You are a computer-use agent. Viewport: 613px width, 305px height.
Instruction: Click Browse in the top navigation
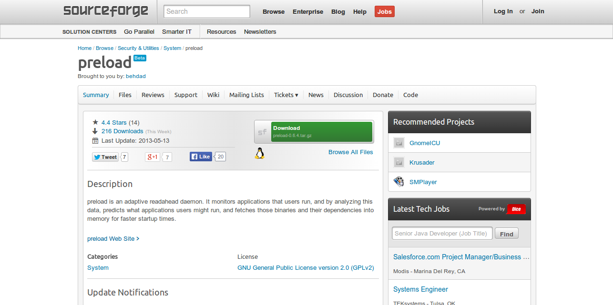[x=274, y=11]
